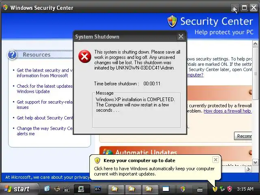Click the shield icon in the window title bar
This screenshot has height=195, width=260.
click(5, 7)
